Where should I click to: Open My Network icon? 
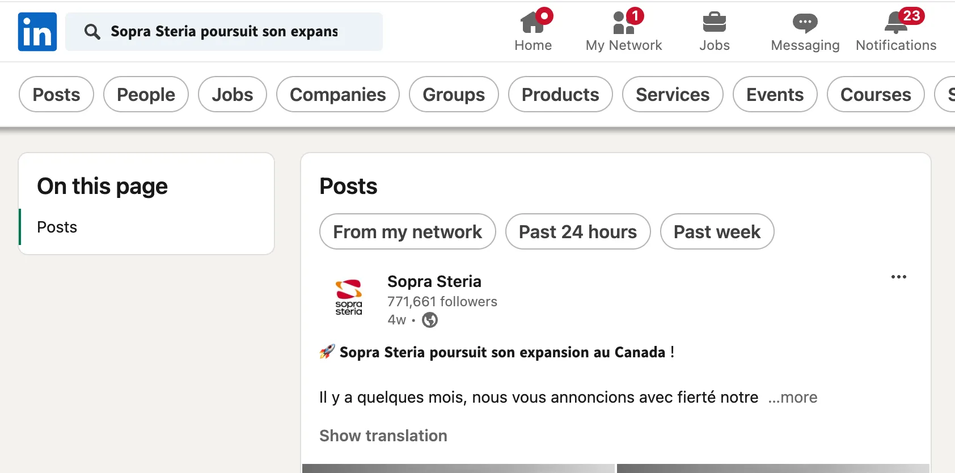pos(623,23)
